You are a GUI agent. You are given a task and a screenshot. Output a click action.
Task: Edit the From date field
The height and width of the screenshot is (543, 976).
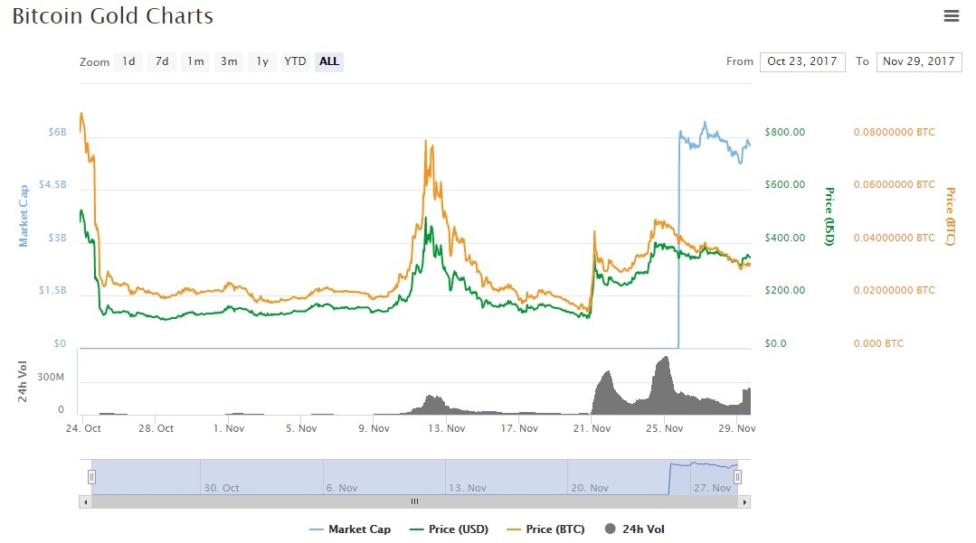(802, 61)
